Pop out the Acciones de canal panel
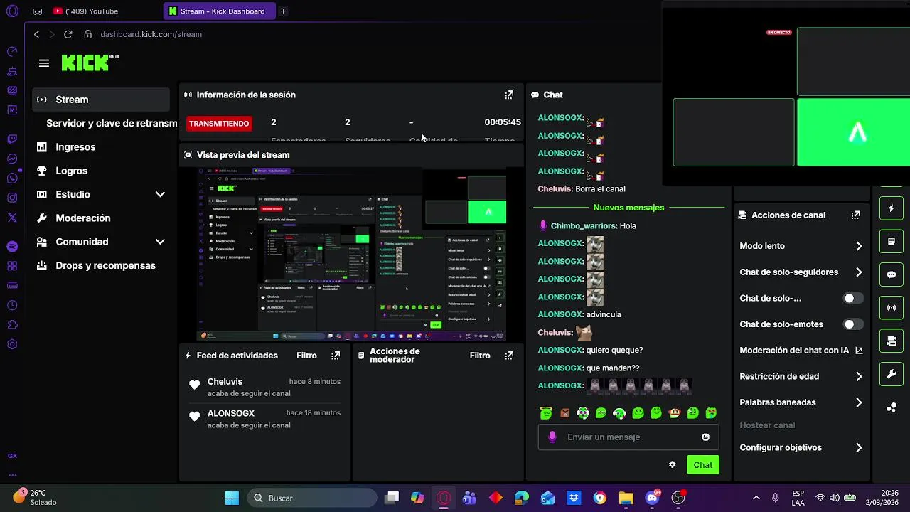 (x=856, y=215)
